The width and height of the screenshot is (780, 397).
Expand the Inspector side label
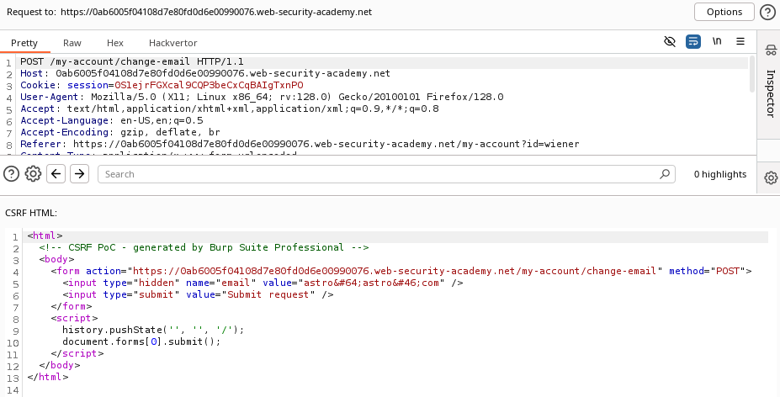770,93
